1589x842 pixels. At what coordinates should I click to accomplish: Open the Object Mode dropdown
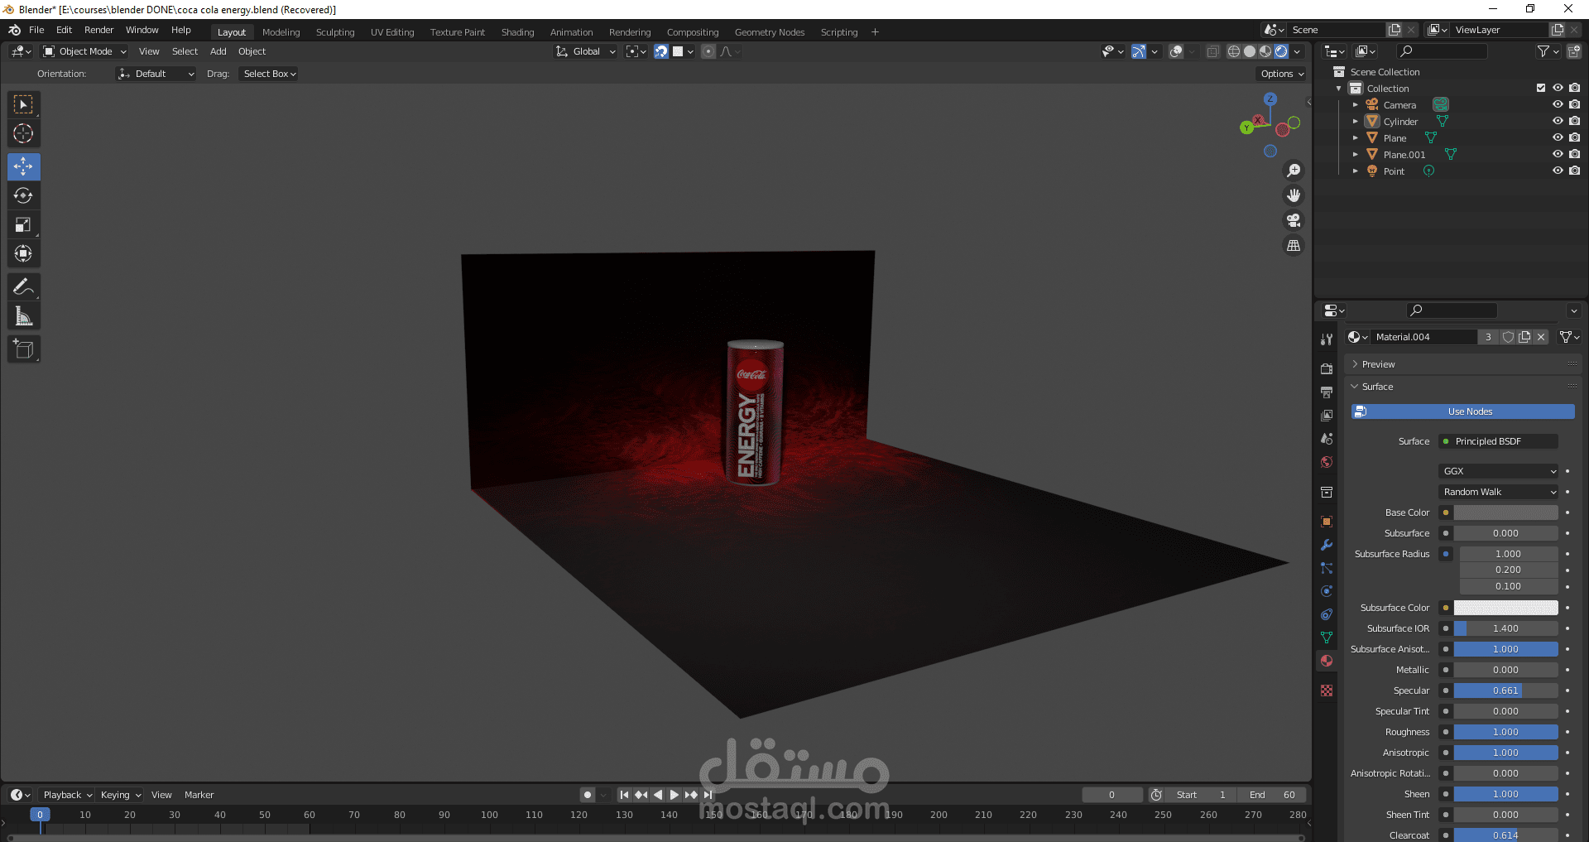[x=85, y=51]
